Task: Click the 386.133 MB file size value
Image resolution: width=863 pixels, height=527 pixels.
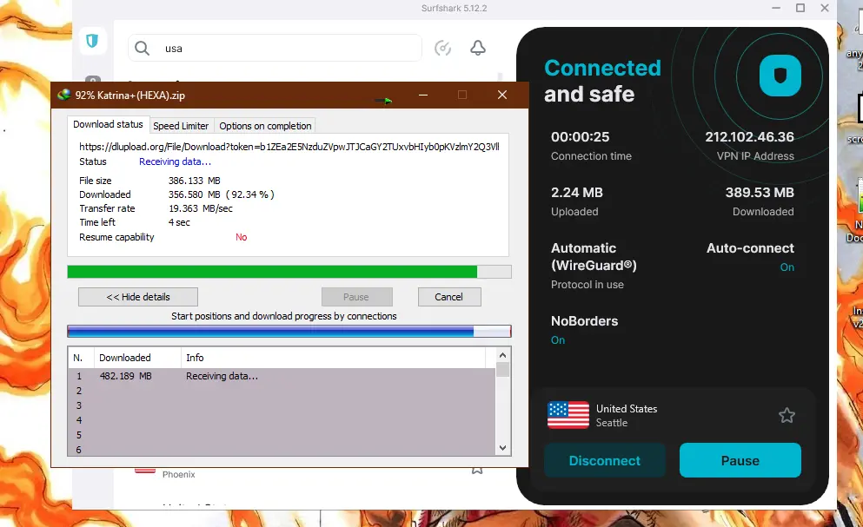Action: [x=195, y=181]
